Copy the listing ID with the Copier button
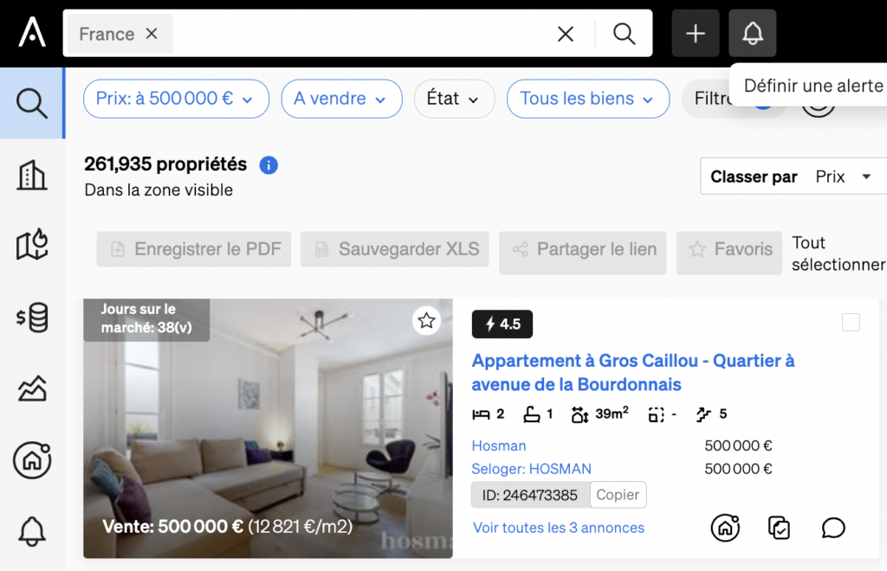Image resolution: width=887 pixels, height=571 pixels. pos(618,495)
